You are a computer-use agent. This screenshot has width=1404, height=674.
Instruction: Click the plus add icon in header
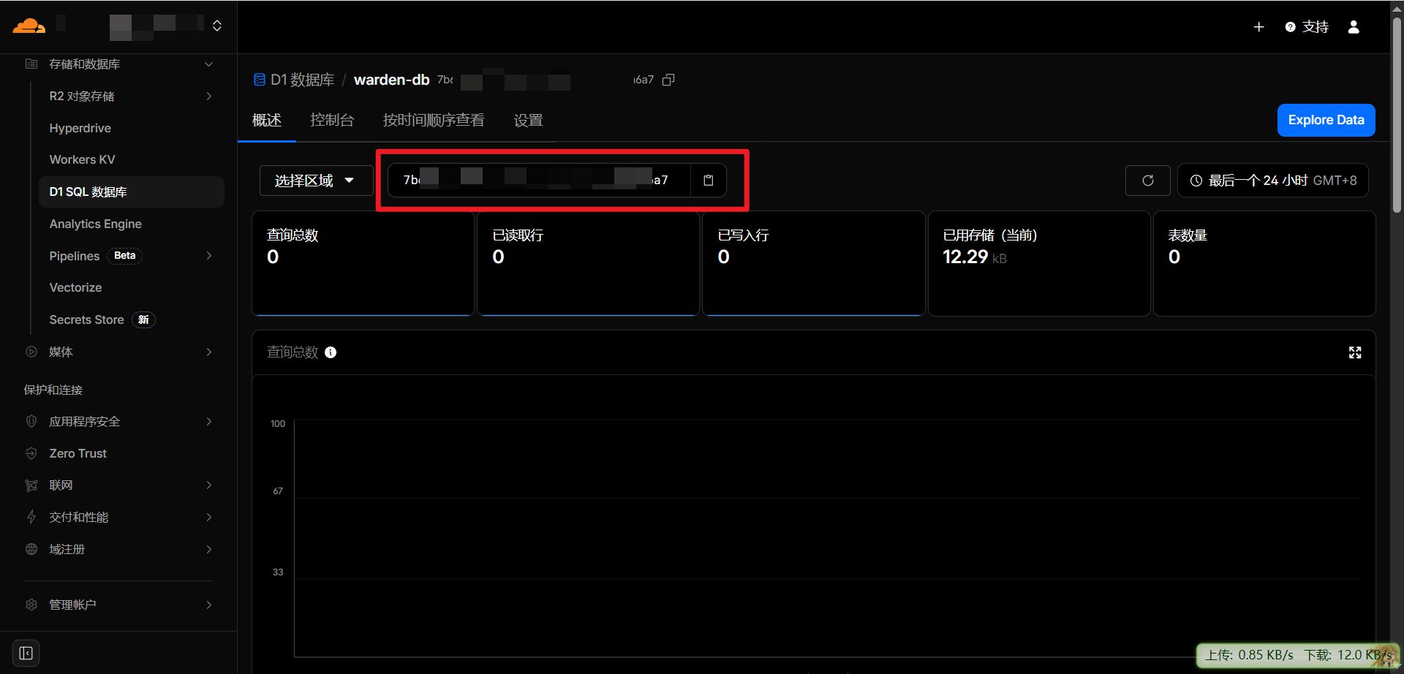pyautogui.click(x=1258, y=27)
